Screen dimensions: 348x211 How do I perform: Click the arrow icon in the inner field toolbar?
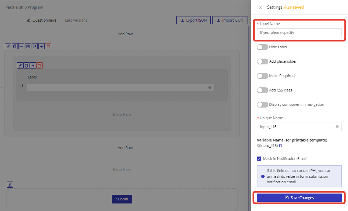[x=33, y=65]
